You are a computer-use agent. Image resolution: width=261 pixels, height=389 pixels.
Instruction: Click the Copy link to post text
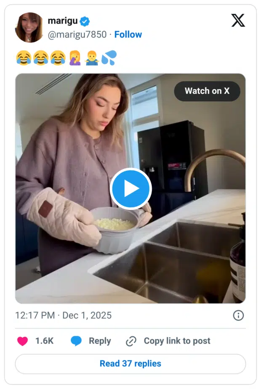point(177,341)
